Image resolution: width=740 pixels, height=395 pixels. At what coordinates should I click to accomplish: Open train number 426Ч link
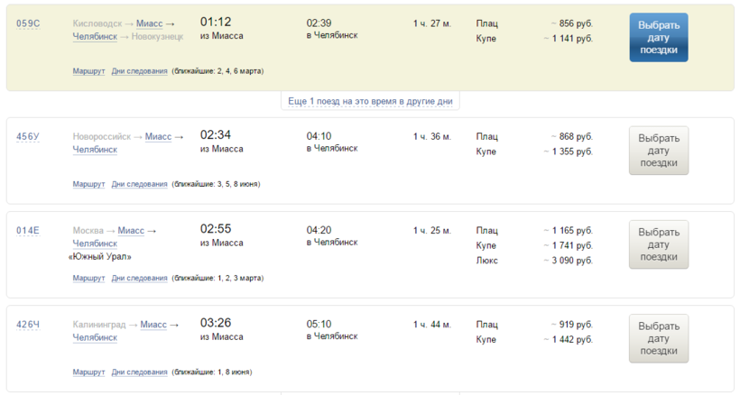pos(28,325)
